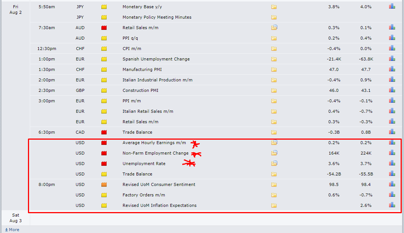Image resolution: width=404 pixels, height=233 pixels.
Task: Show chart for PPI q/q
Action: pos(392,38)
